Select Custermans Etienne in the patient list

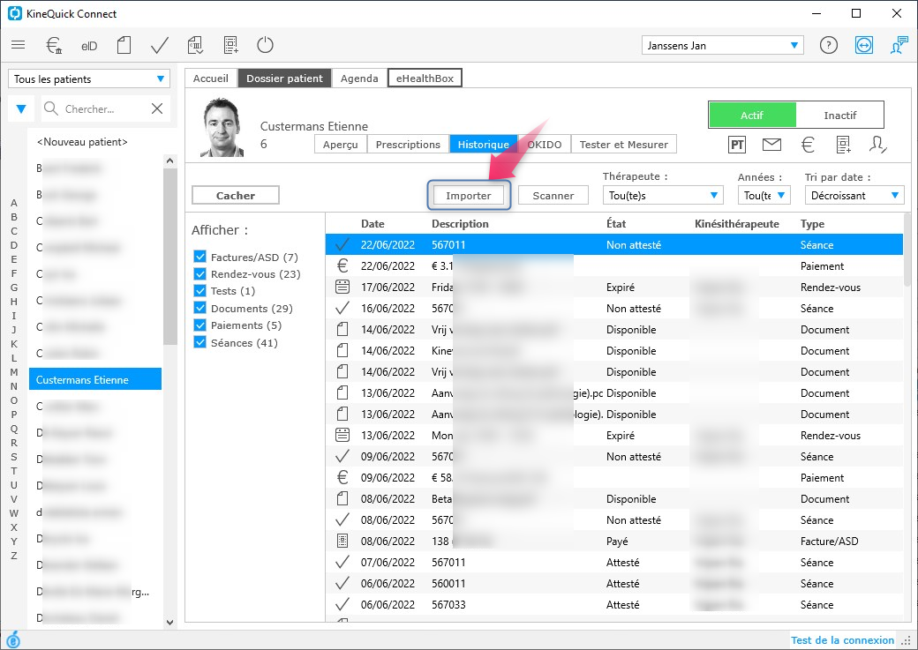tap(94, 380)
